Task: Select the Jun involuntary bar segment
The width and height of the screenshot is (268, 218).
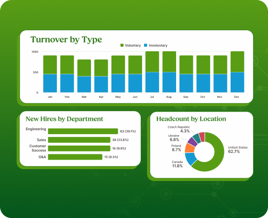Action: pos(135,83)
